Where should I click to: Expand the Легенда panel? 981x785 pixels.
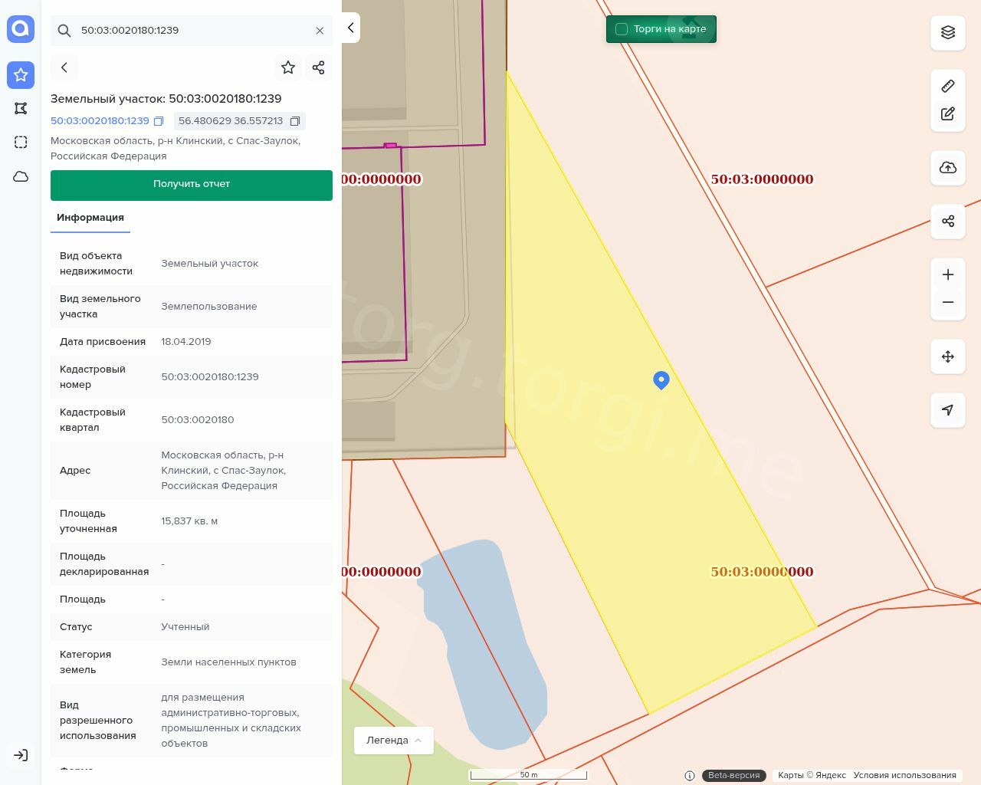pos(394,741)
